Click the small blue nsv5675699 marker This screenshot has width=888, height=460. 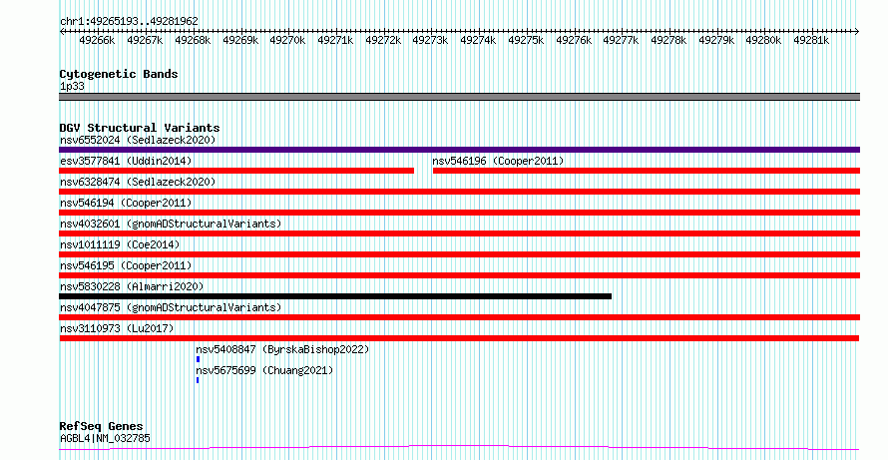(x=198, y=380)
